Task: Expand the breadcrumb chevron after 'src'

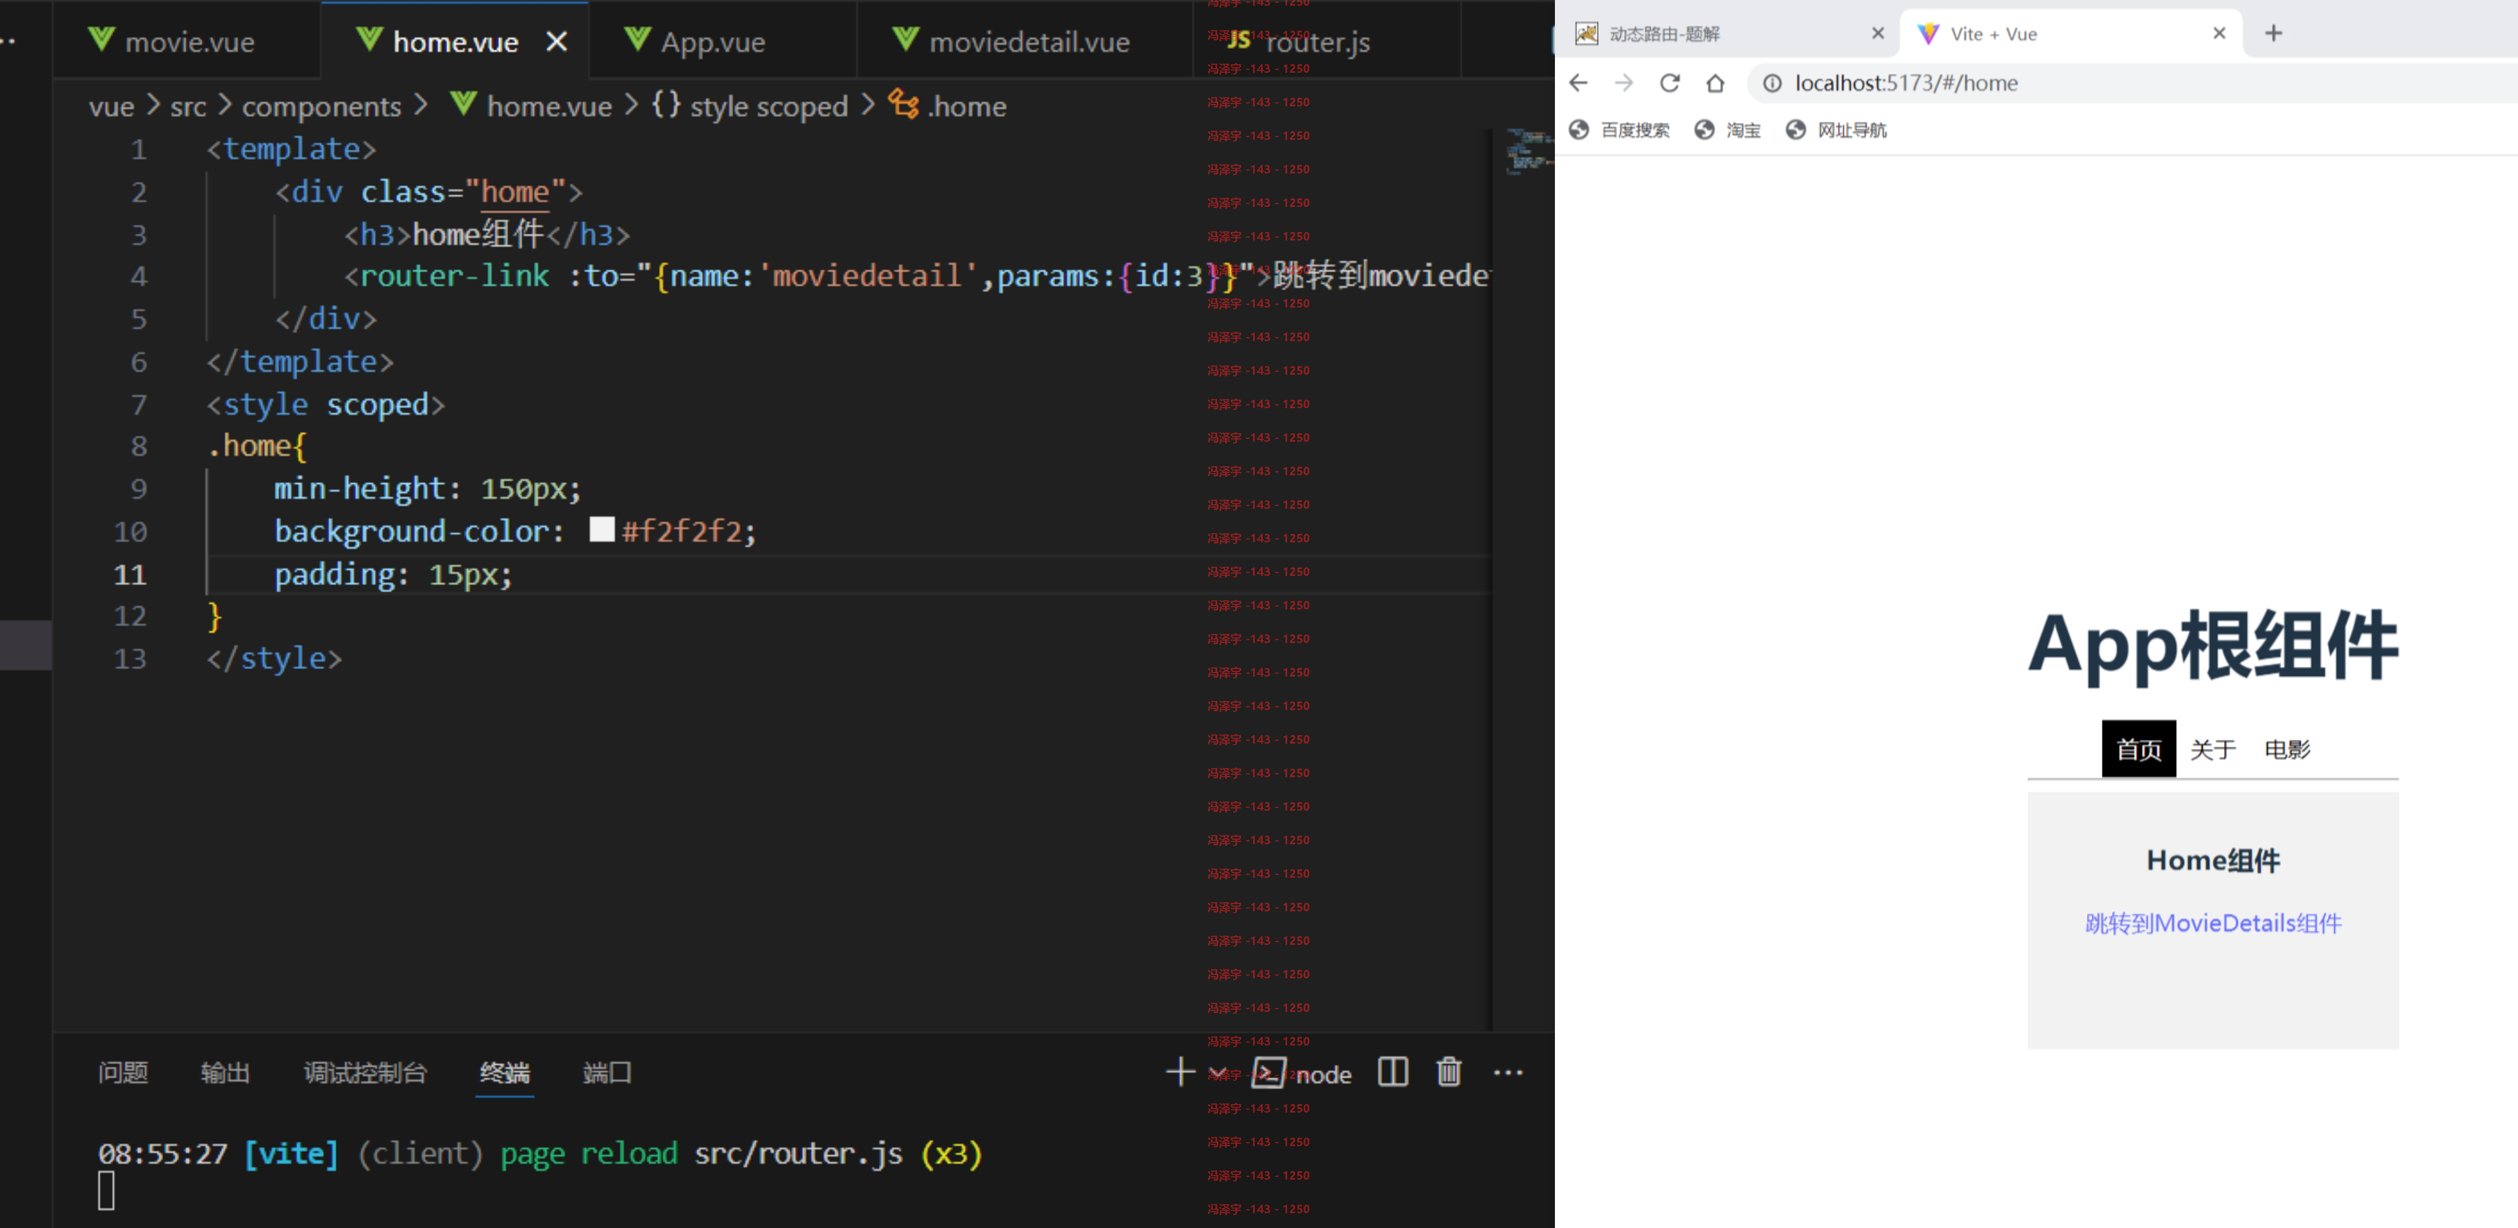Action: point(224,103)
